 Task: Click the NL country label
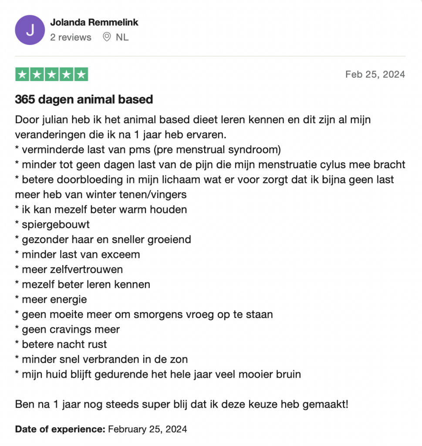[x=122, y=37]
